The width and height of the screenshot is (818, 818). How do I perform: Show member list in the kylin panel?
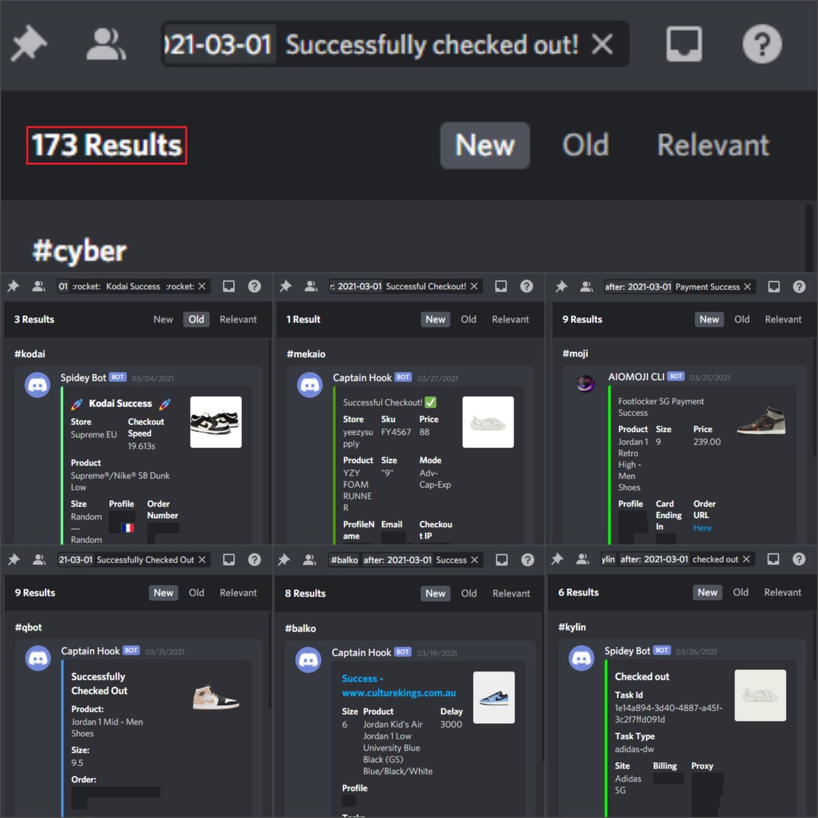(582, 559)
